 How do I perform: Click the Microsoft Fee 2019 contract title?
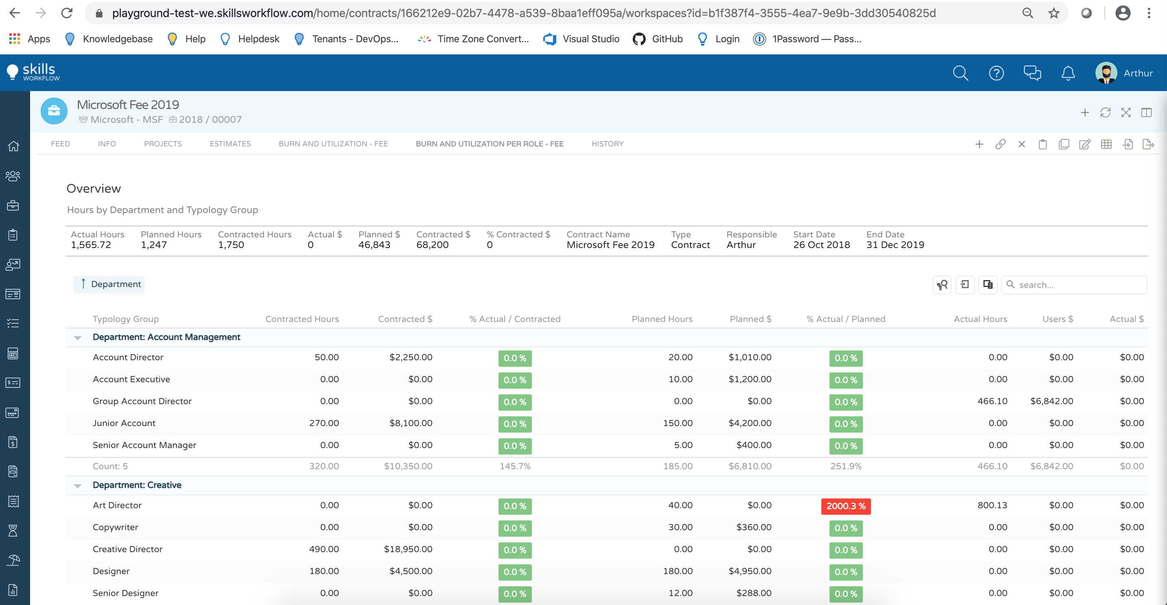coord(128,104)
